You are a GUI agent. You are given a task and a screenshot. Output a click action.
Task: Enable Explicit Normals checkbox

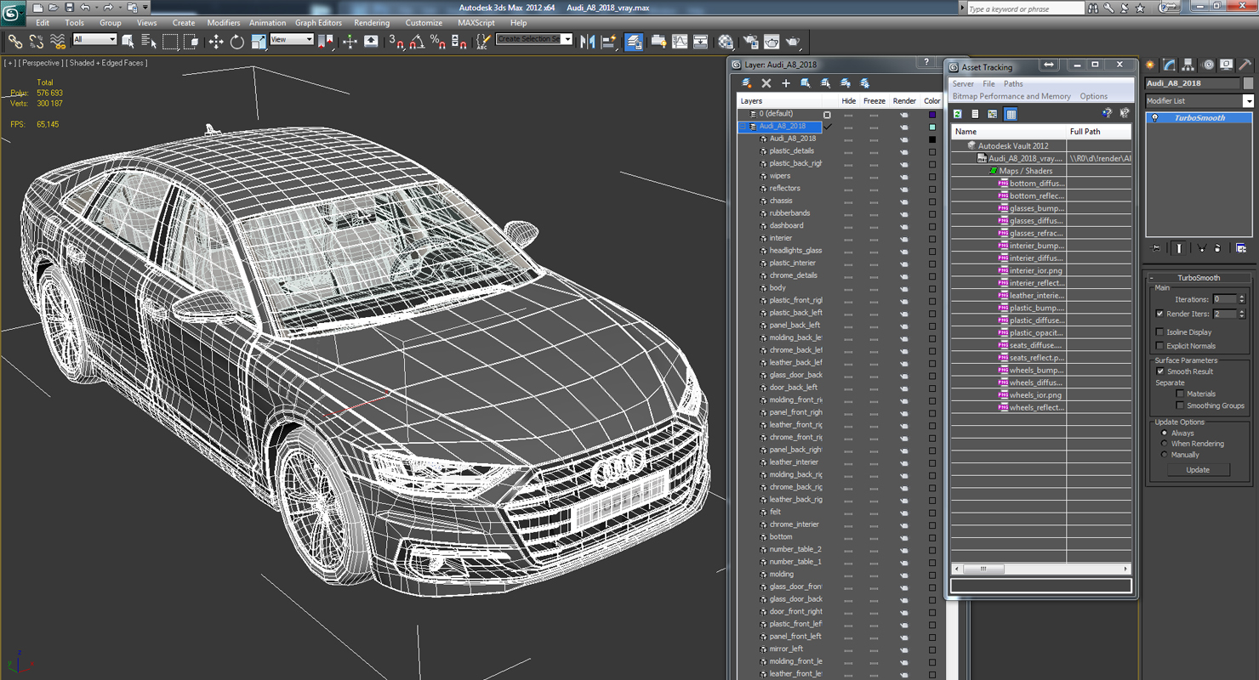1160,346
